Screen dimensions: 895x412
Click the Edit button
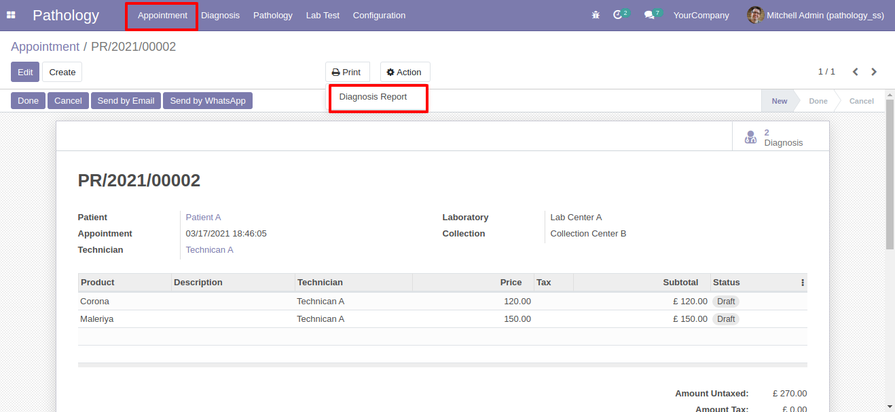pos(25,72)
